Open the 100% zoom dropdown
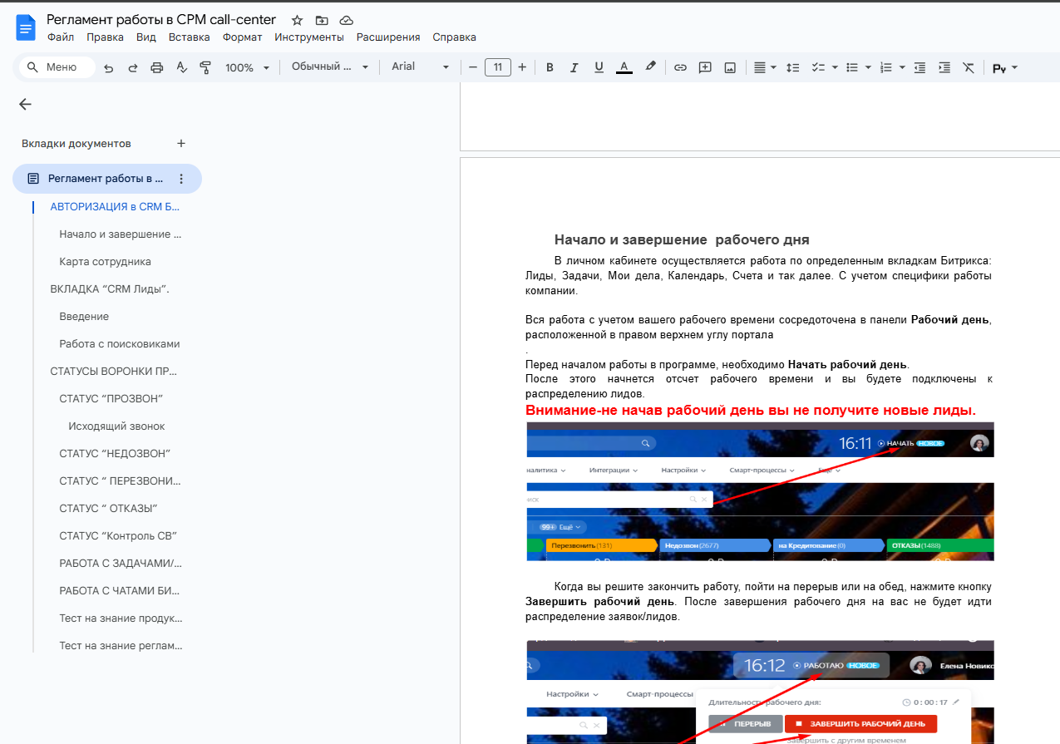 point(248,67)
